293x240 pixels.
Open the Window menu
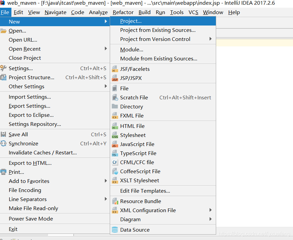tap(213, 12)
